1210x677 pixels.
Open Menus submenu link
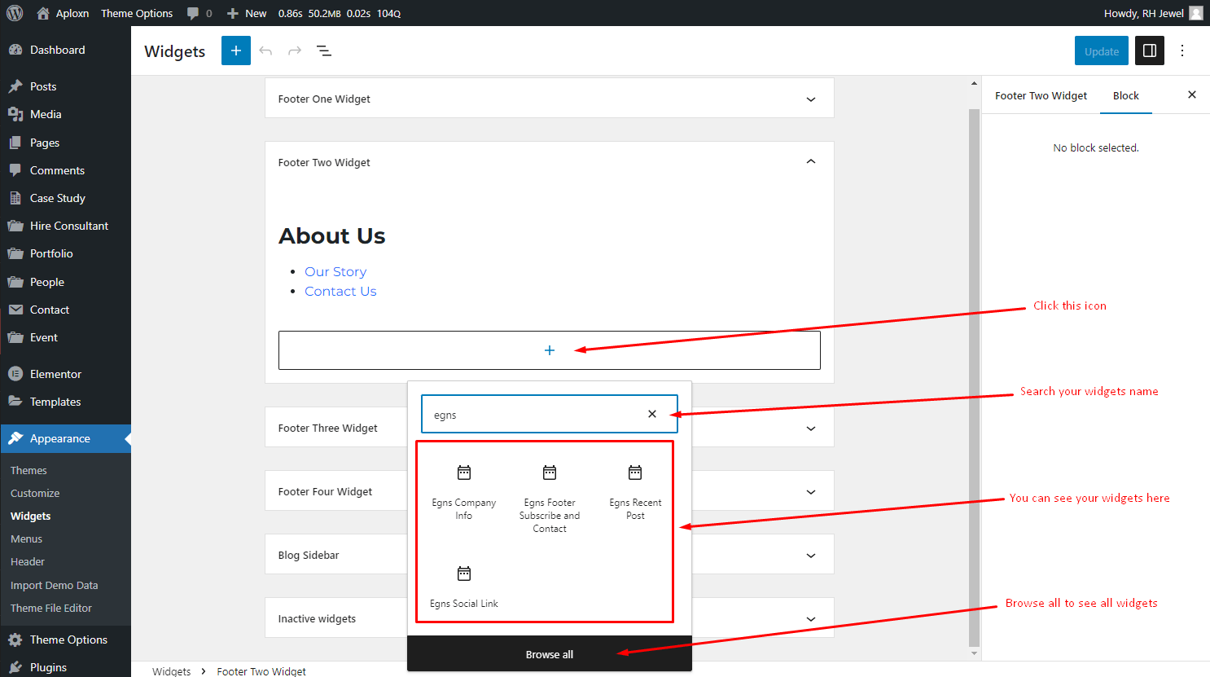point(26,539)
